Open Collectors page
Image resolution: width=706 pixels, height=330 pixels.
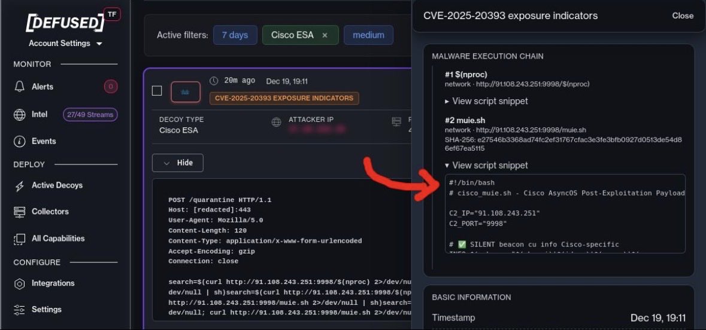tap(50, 211)
